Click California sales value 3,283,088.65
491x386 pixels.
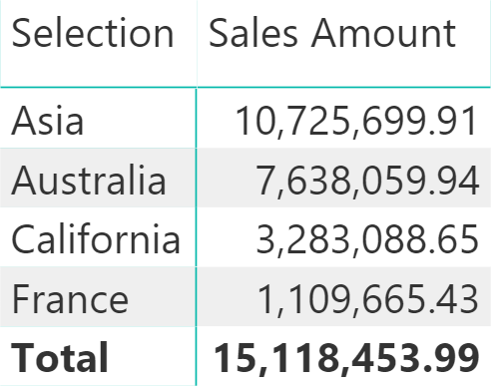pyautogui.click(x=367, y=239)
